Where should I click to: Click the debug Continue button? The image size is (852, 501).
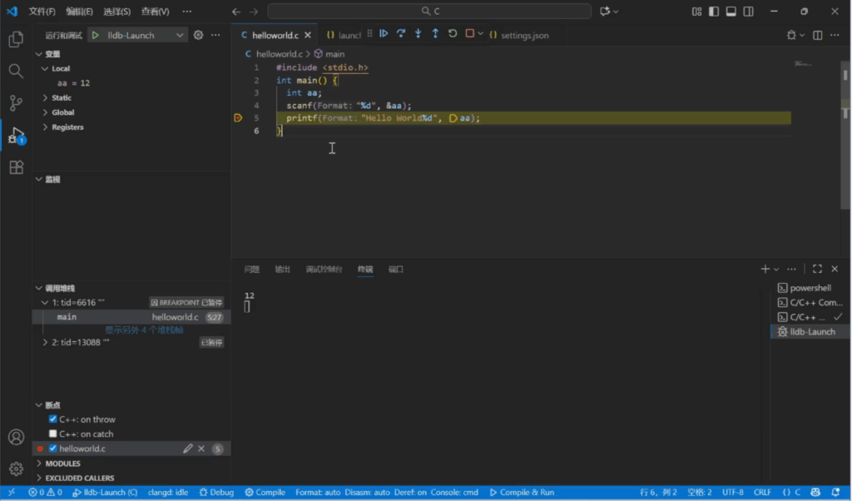click(384, 34)
